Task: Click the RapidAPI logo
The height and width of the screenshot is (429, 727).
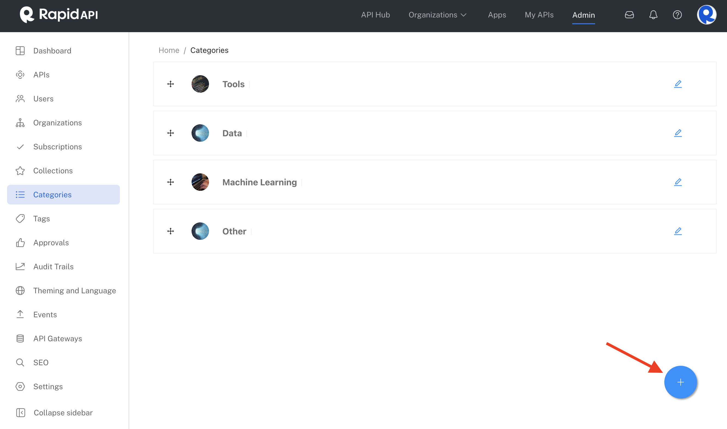Action: click(59, 14)
